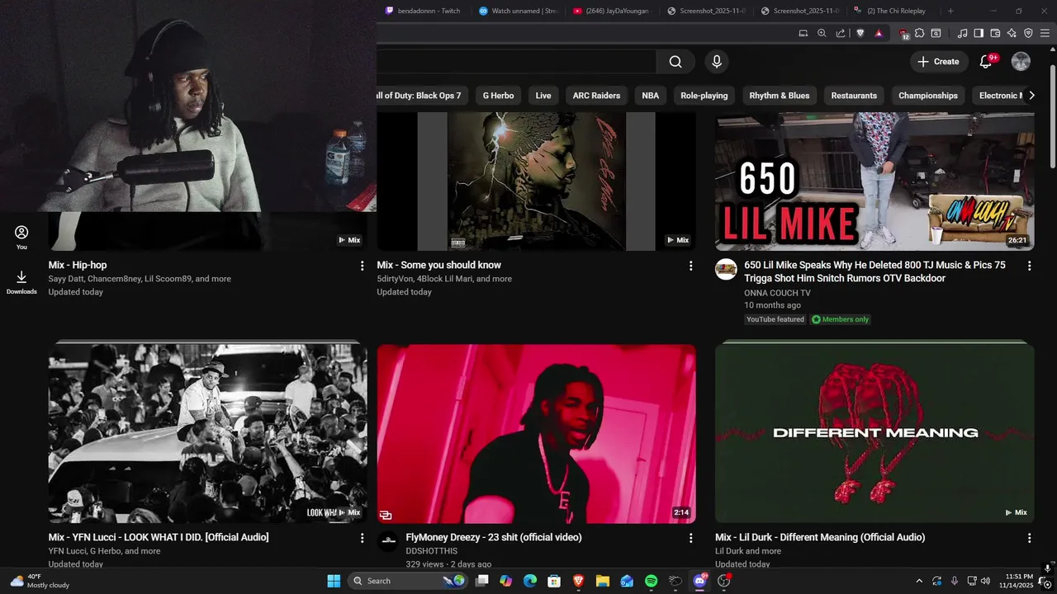Open Microsoft Edge from the taskbar
Image resolution: width=1057 pixels, height=594 pixels.
coord(530,581)
